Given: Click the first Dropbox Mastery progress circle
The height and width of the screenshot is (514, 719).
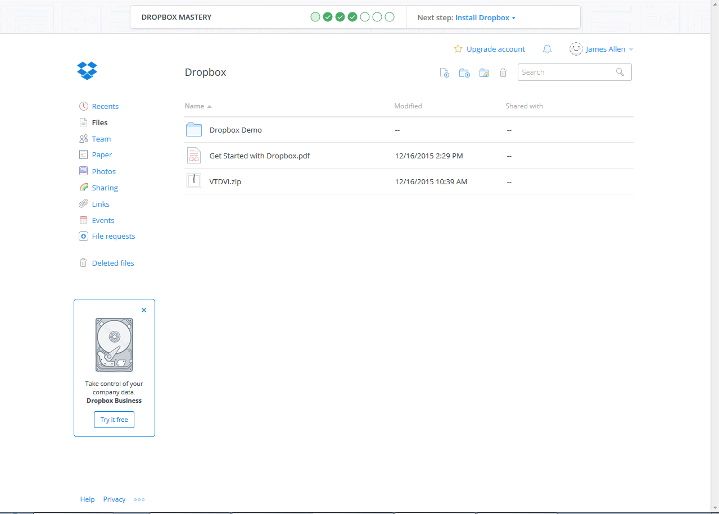Looking at the screenshot, I should point(315,17).
